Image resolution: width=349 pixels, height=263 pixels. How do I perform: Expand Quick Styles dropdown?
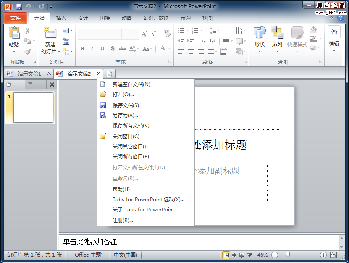(297, 51)
